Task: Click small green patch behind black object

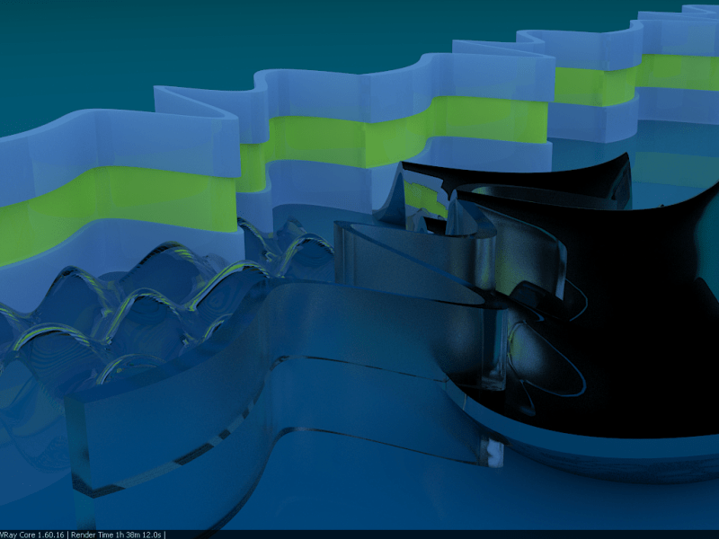Action: [424, 198]
